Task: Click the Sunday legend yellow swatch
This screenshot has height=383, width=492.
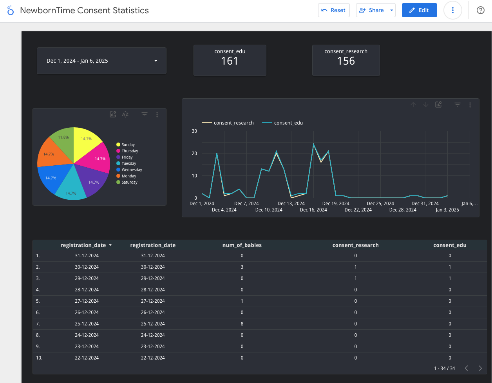Action: click(x=118, y=145)
